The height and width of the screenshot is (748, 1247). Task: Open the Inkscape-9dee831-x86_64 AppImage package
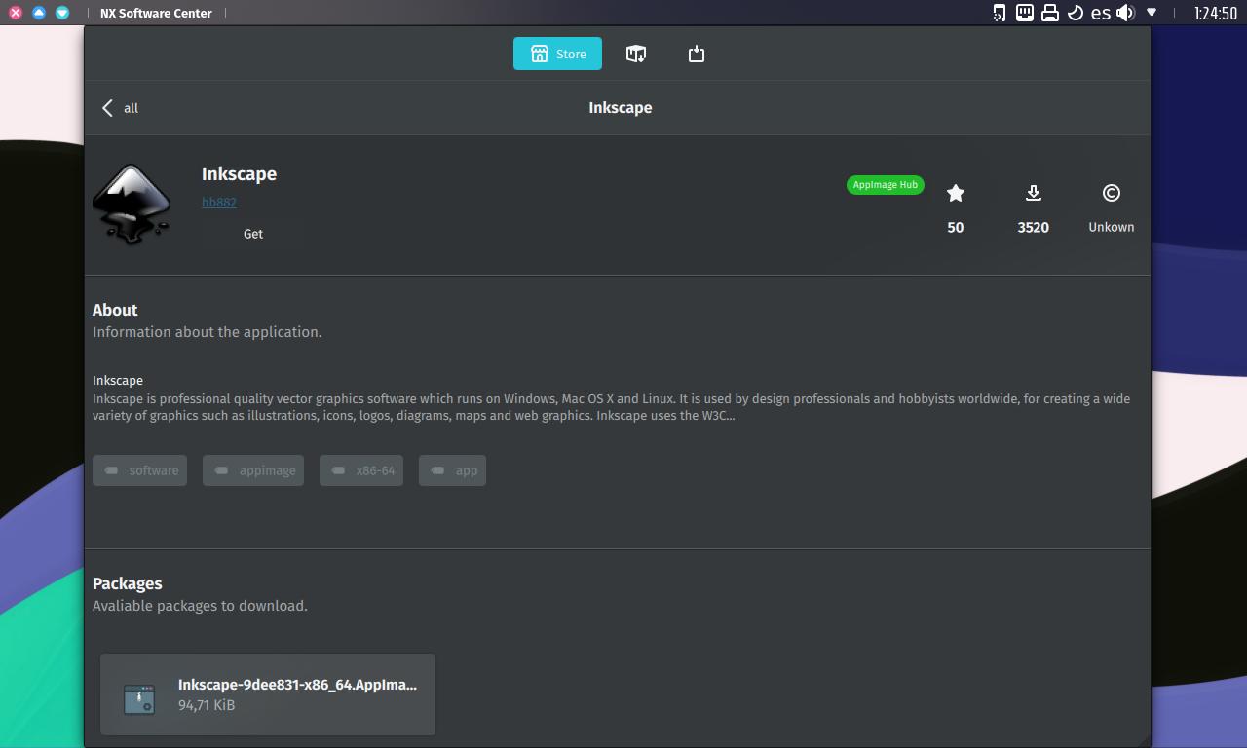[268, 694]
